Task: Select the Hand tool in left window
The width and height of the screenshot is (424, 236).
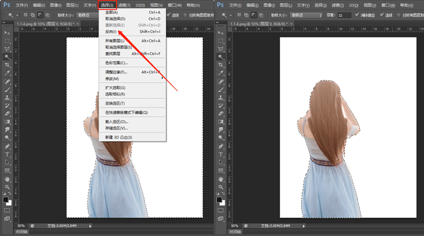Action: click(x=7, y=179)
